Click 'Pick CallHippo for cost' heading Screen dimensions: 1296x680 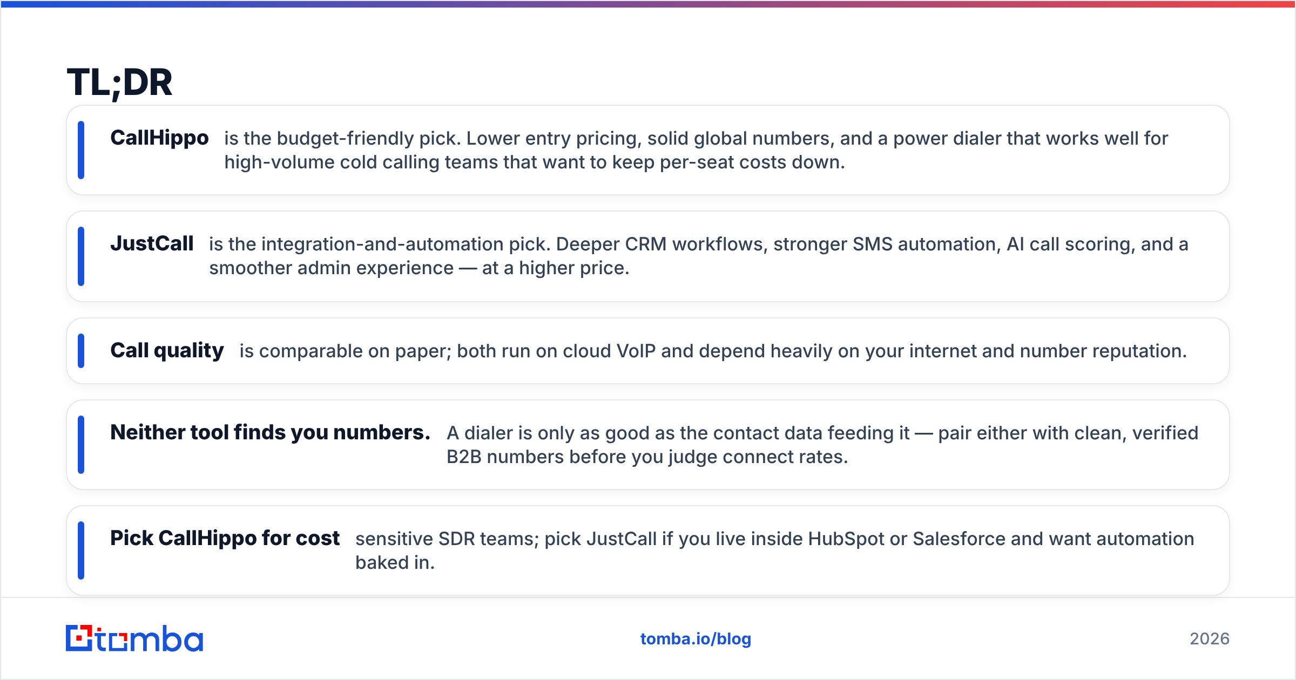pos(225,539)
